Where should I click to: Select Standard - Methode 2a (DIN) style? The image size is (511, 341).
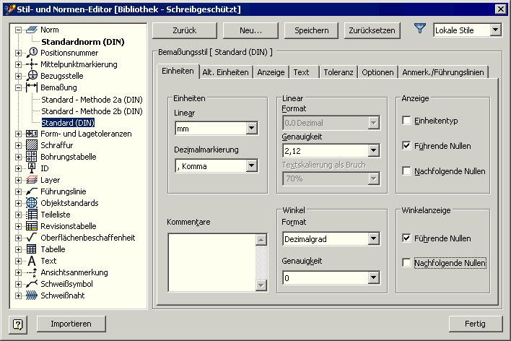92,99
